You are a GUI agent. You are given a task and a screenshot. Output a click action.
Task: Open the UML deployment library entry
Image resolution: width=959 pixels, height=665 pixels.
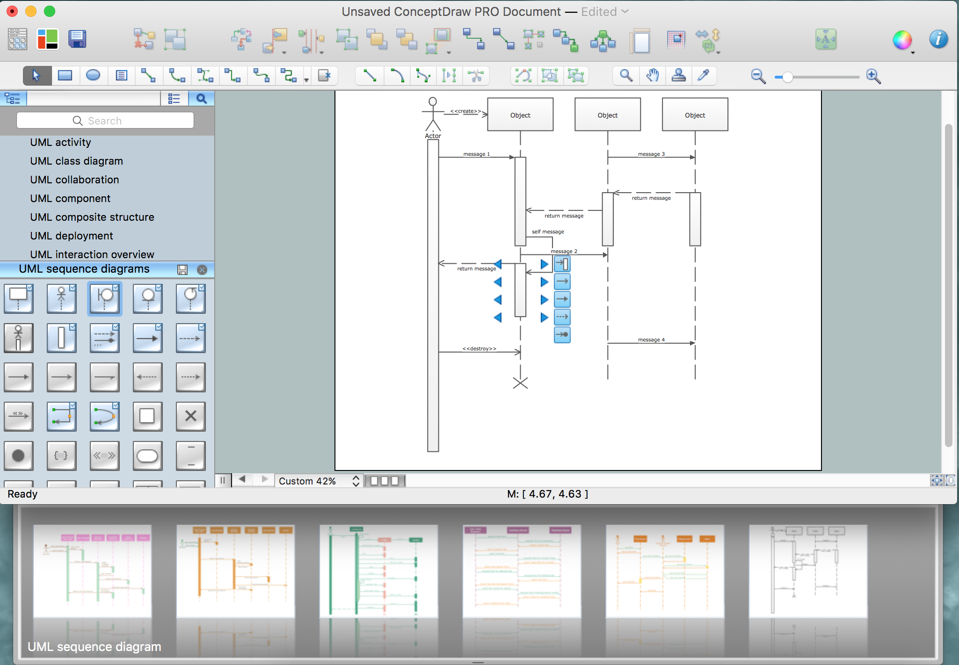71,236
